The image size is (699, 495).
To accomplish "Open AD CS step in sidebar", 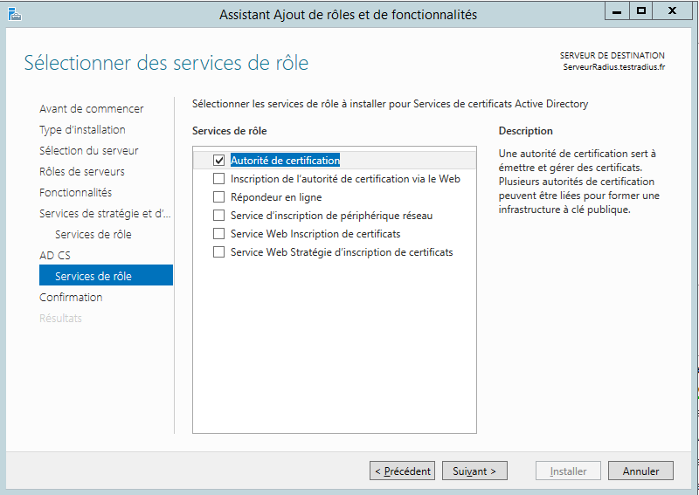I will [54, 256].
